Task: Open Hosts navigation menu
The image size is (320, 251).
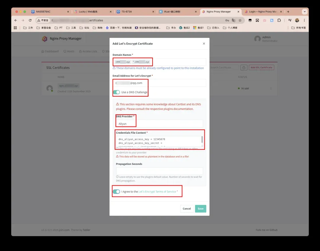Action: coord(69,51)
